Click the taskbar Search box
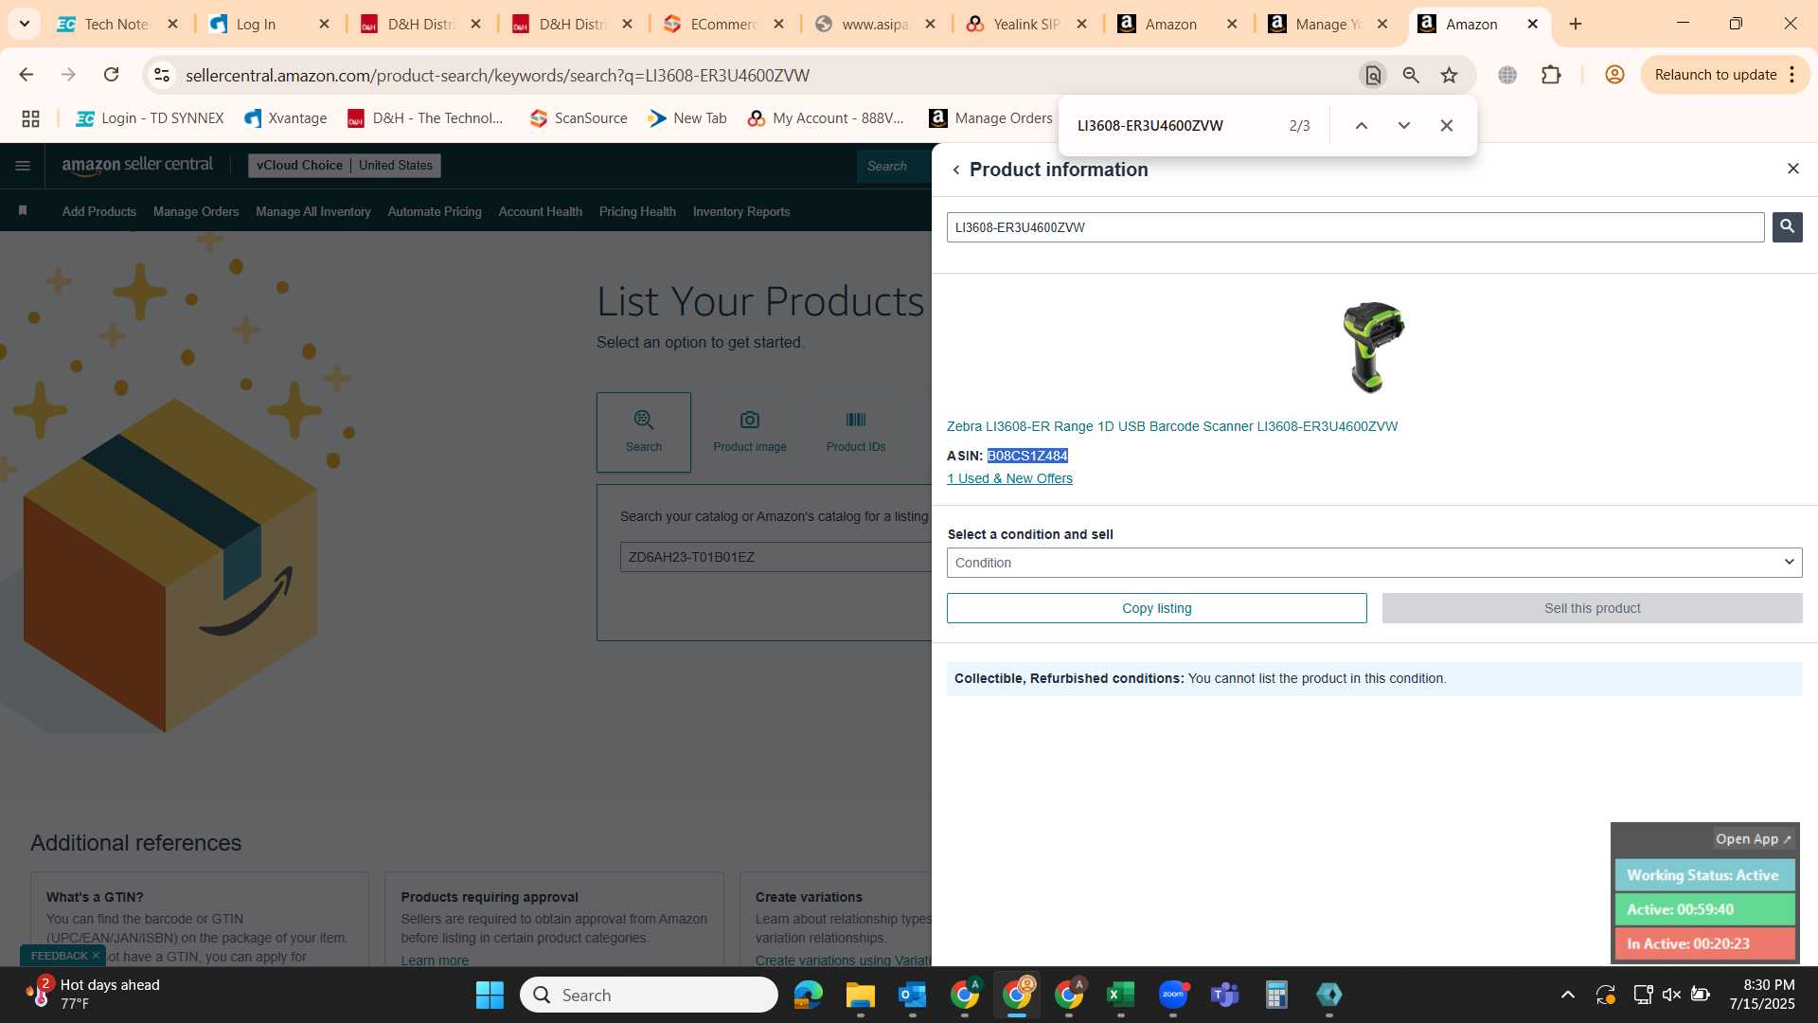This screenshot has height=1023, width=1818. pyautogui.click(x=649, y=995)
